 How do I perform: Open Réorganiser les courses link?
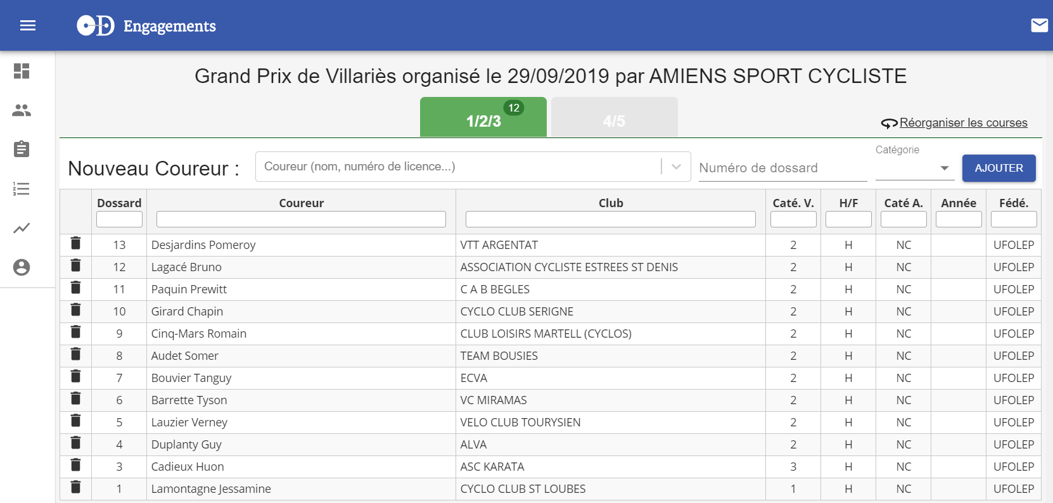coord(963,123)
